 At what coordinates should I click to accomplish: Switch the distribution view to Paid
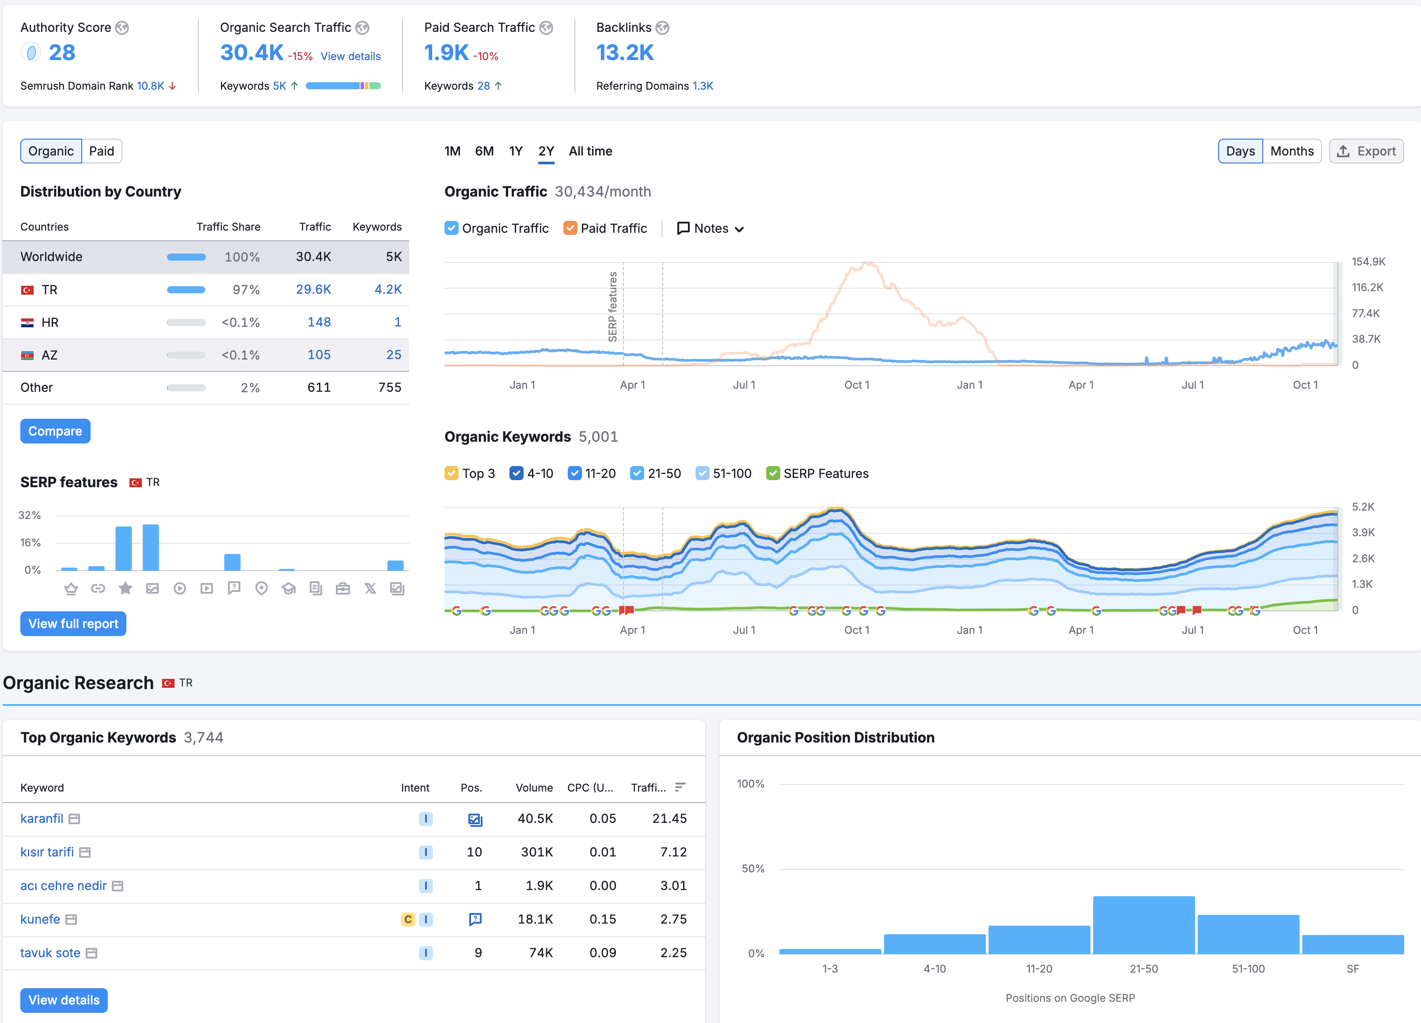102,151
